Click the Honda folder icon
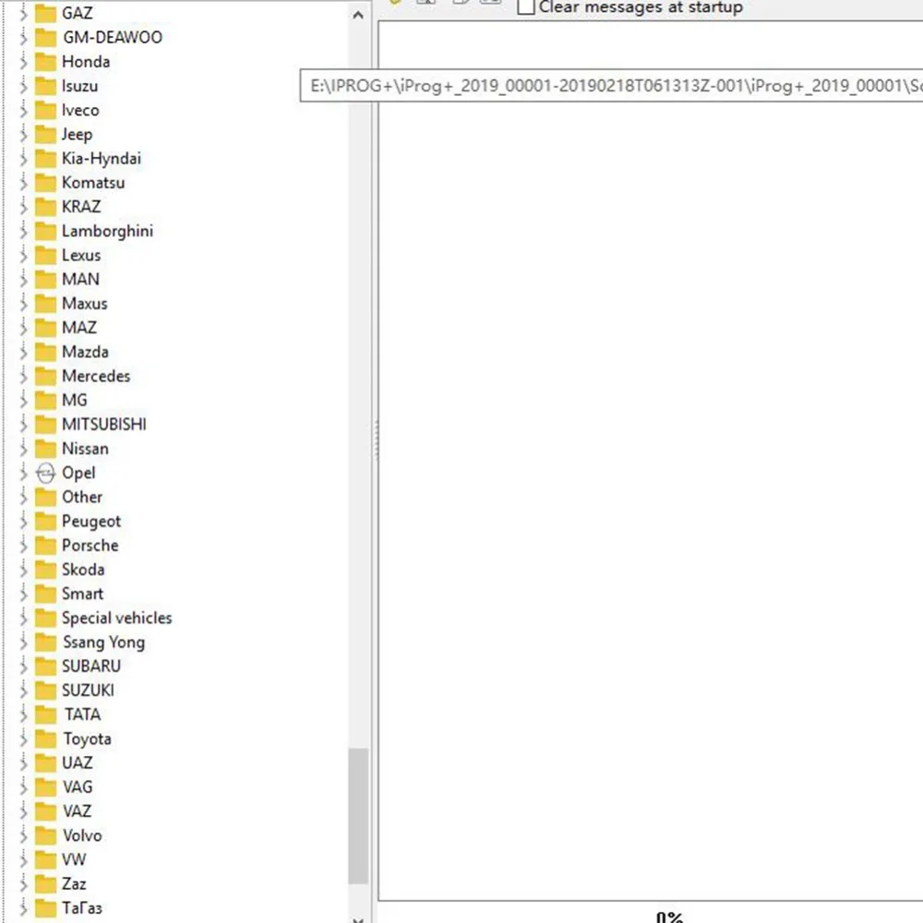This screenshot has height=923, width=923. pyautogui.click(x=45, y=61)
